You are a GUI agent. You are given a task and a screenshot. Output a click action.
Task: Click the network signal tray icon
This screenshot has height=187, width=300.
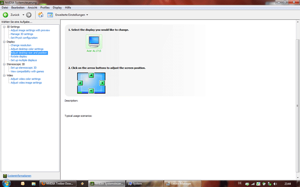(x=253, y=184)
